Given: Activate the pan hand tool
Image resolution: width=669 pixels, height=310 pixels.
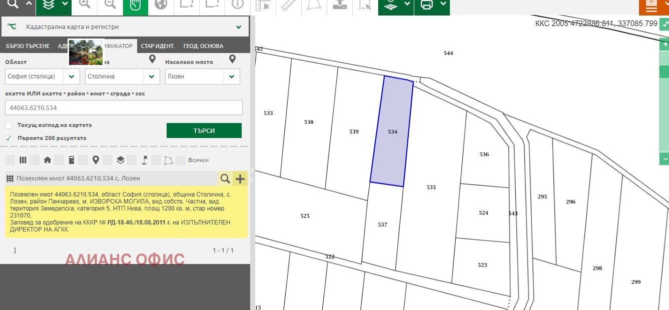Looking at the screenshot, I should click(135, 5).
